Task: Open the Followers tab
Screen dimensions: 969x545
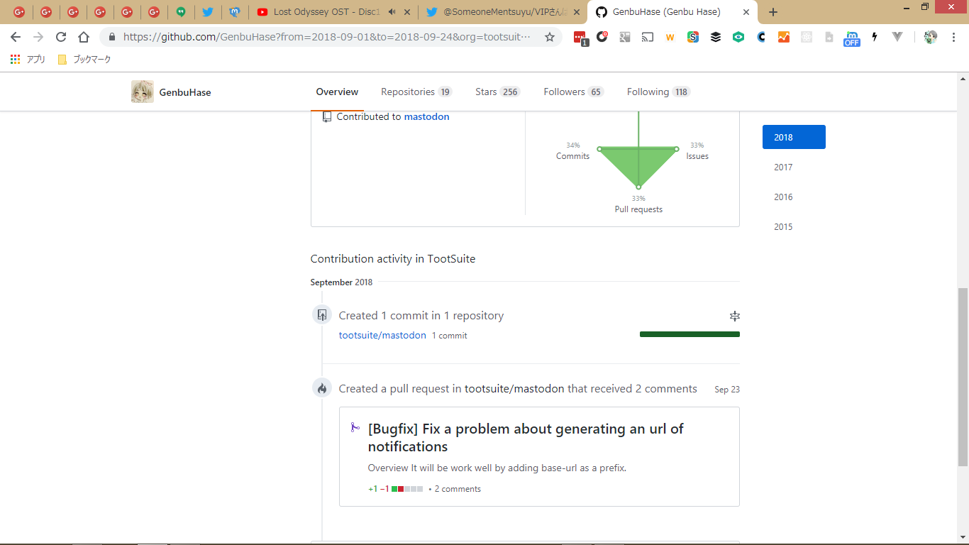Action: pos(574,92)
